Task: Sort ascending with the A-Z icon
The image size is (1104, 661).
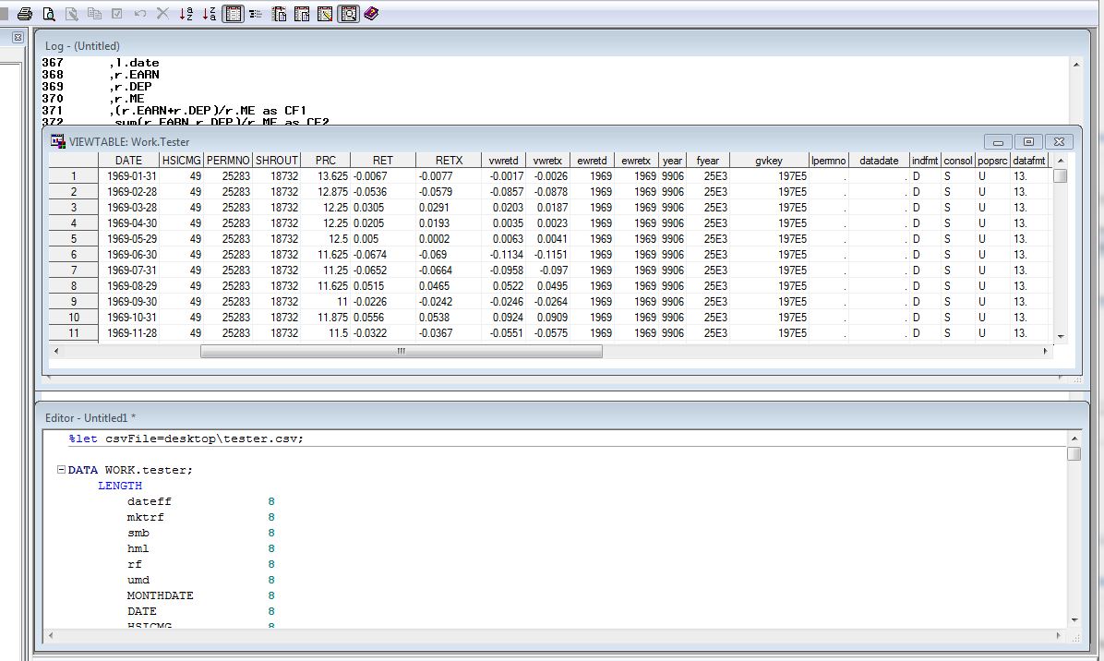Action: [186, 13]
